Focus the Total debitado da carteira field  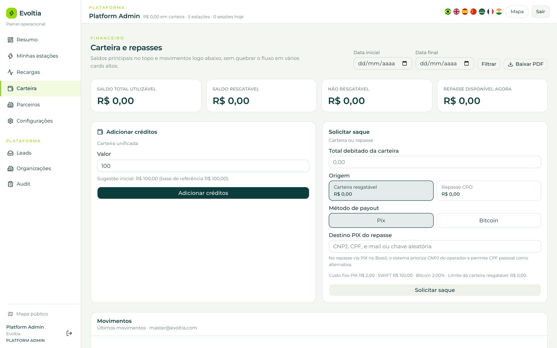click(x=435, y=162)
